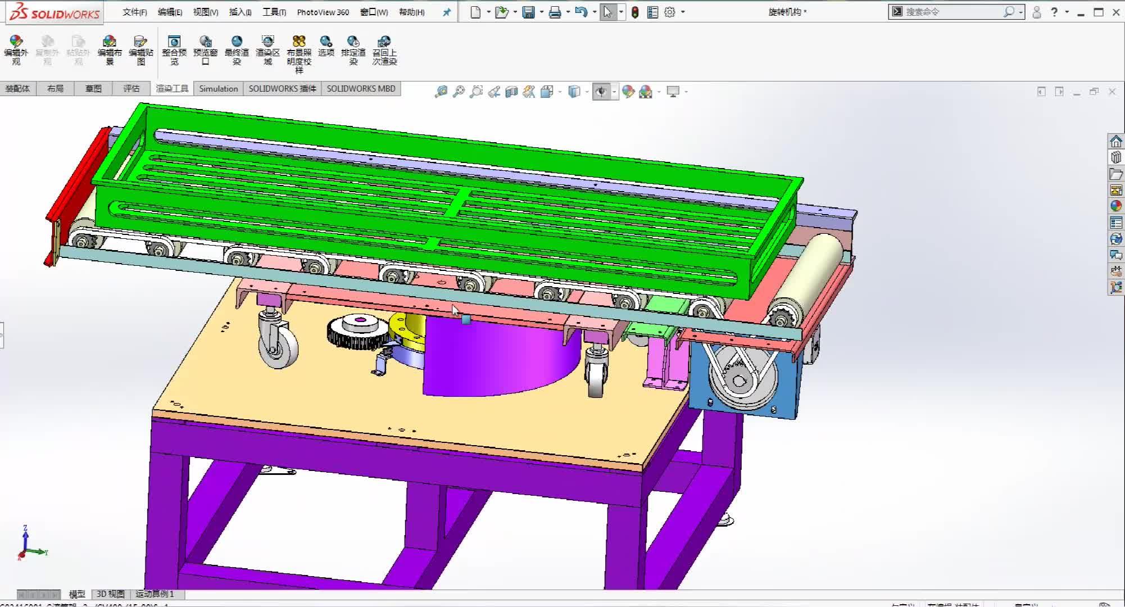Click the 选项 render options button
Viewport: 1125px width, 607px height.
tap(326, 46)
